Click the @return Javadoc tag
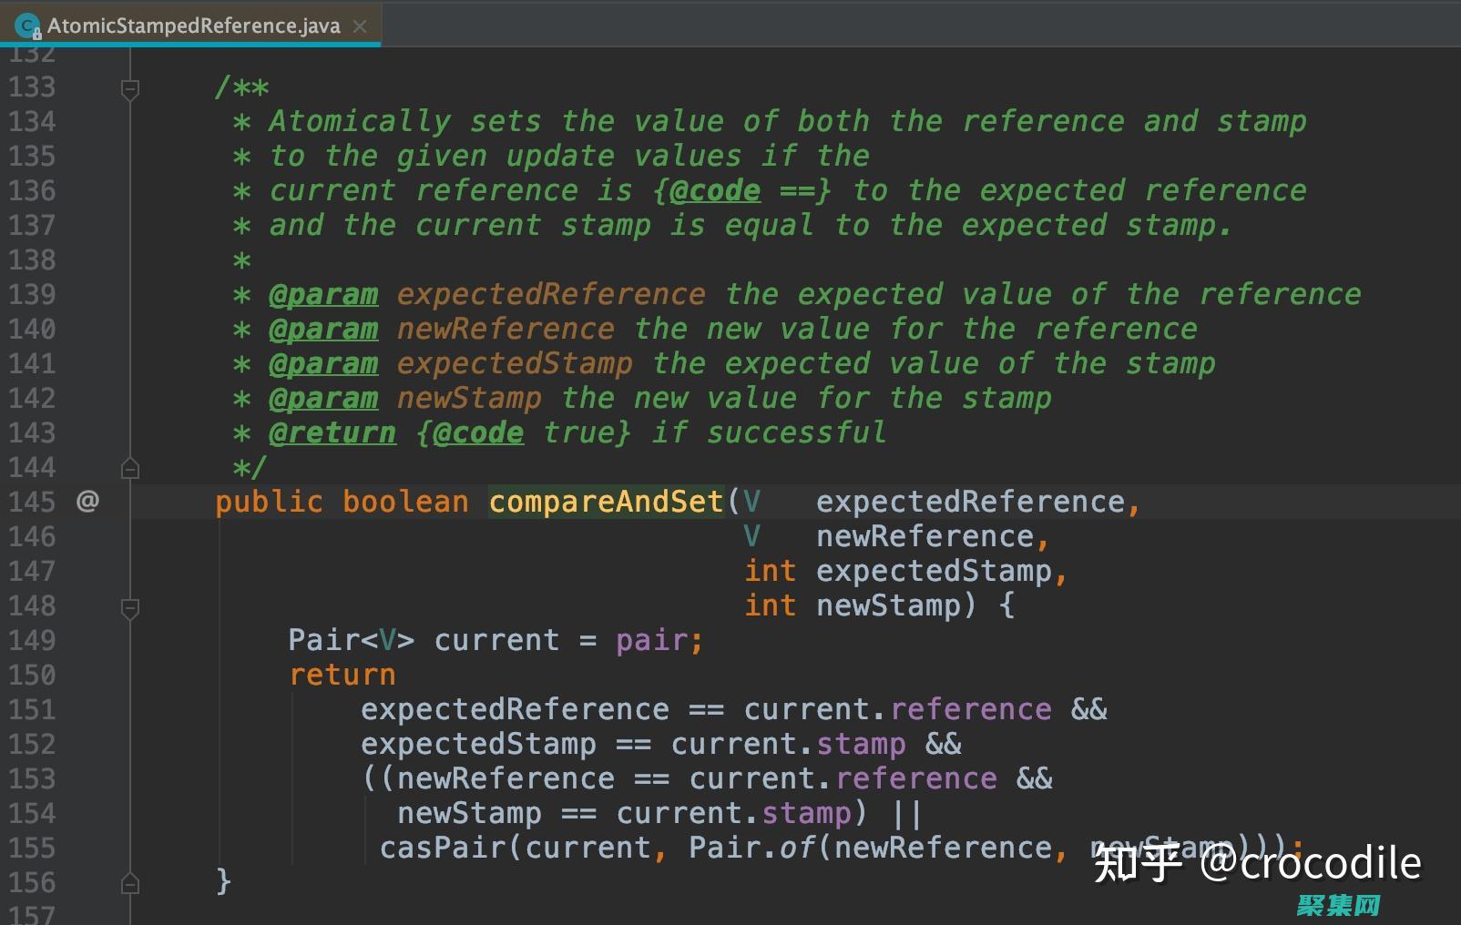The width and height of the screenshot is (1461, 925). pos(332,432)
